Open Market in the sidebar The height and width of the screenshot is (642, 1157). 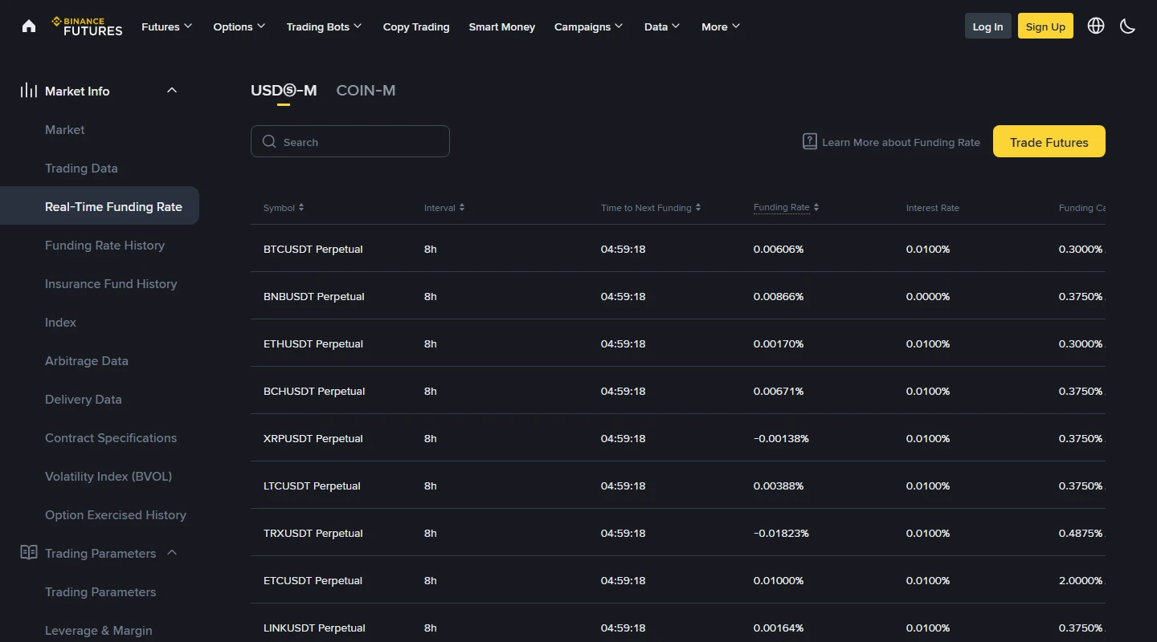[x=64, y=129]
